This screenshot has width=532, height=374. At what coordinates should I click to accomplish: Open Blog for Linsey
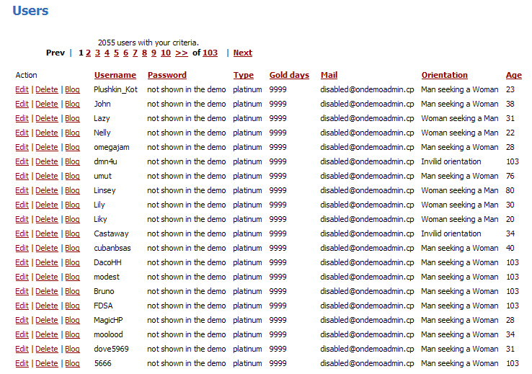click(72, 190)
